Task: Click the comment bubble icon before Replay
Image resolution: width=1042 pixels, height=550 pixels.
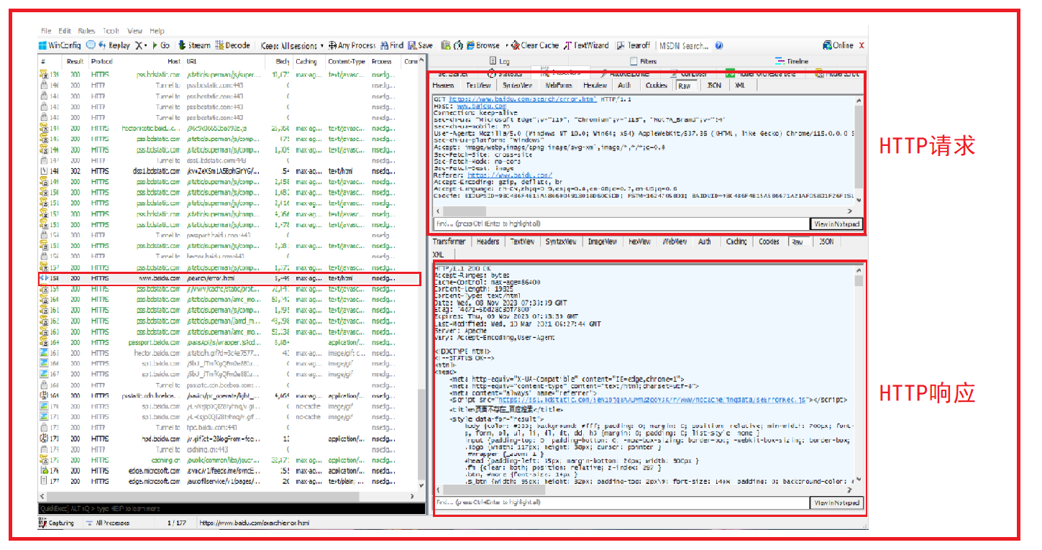Action: tap(91, 45)
